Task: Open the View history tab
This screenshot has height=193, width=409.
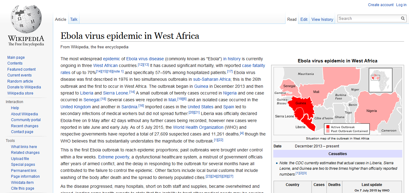Action: click(322, 19)
